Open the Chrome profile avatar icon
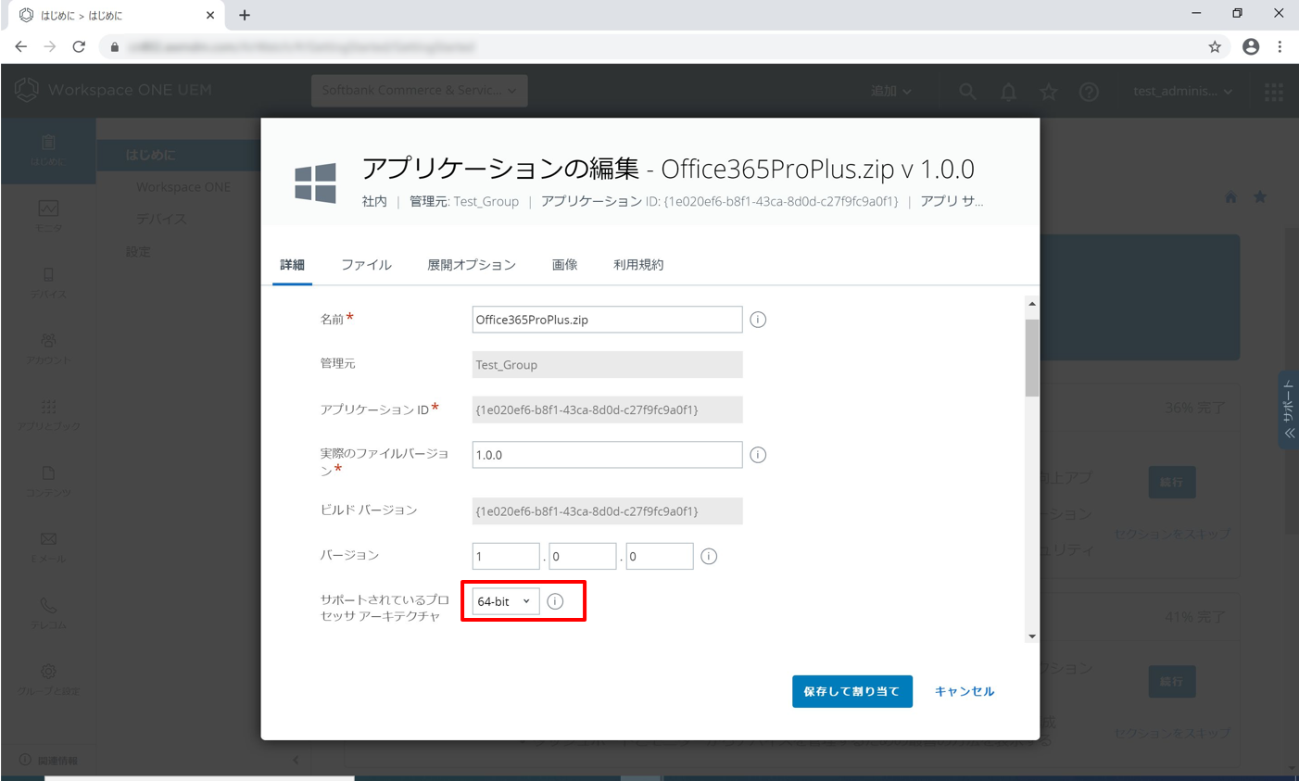 (x=1251, y=47)
